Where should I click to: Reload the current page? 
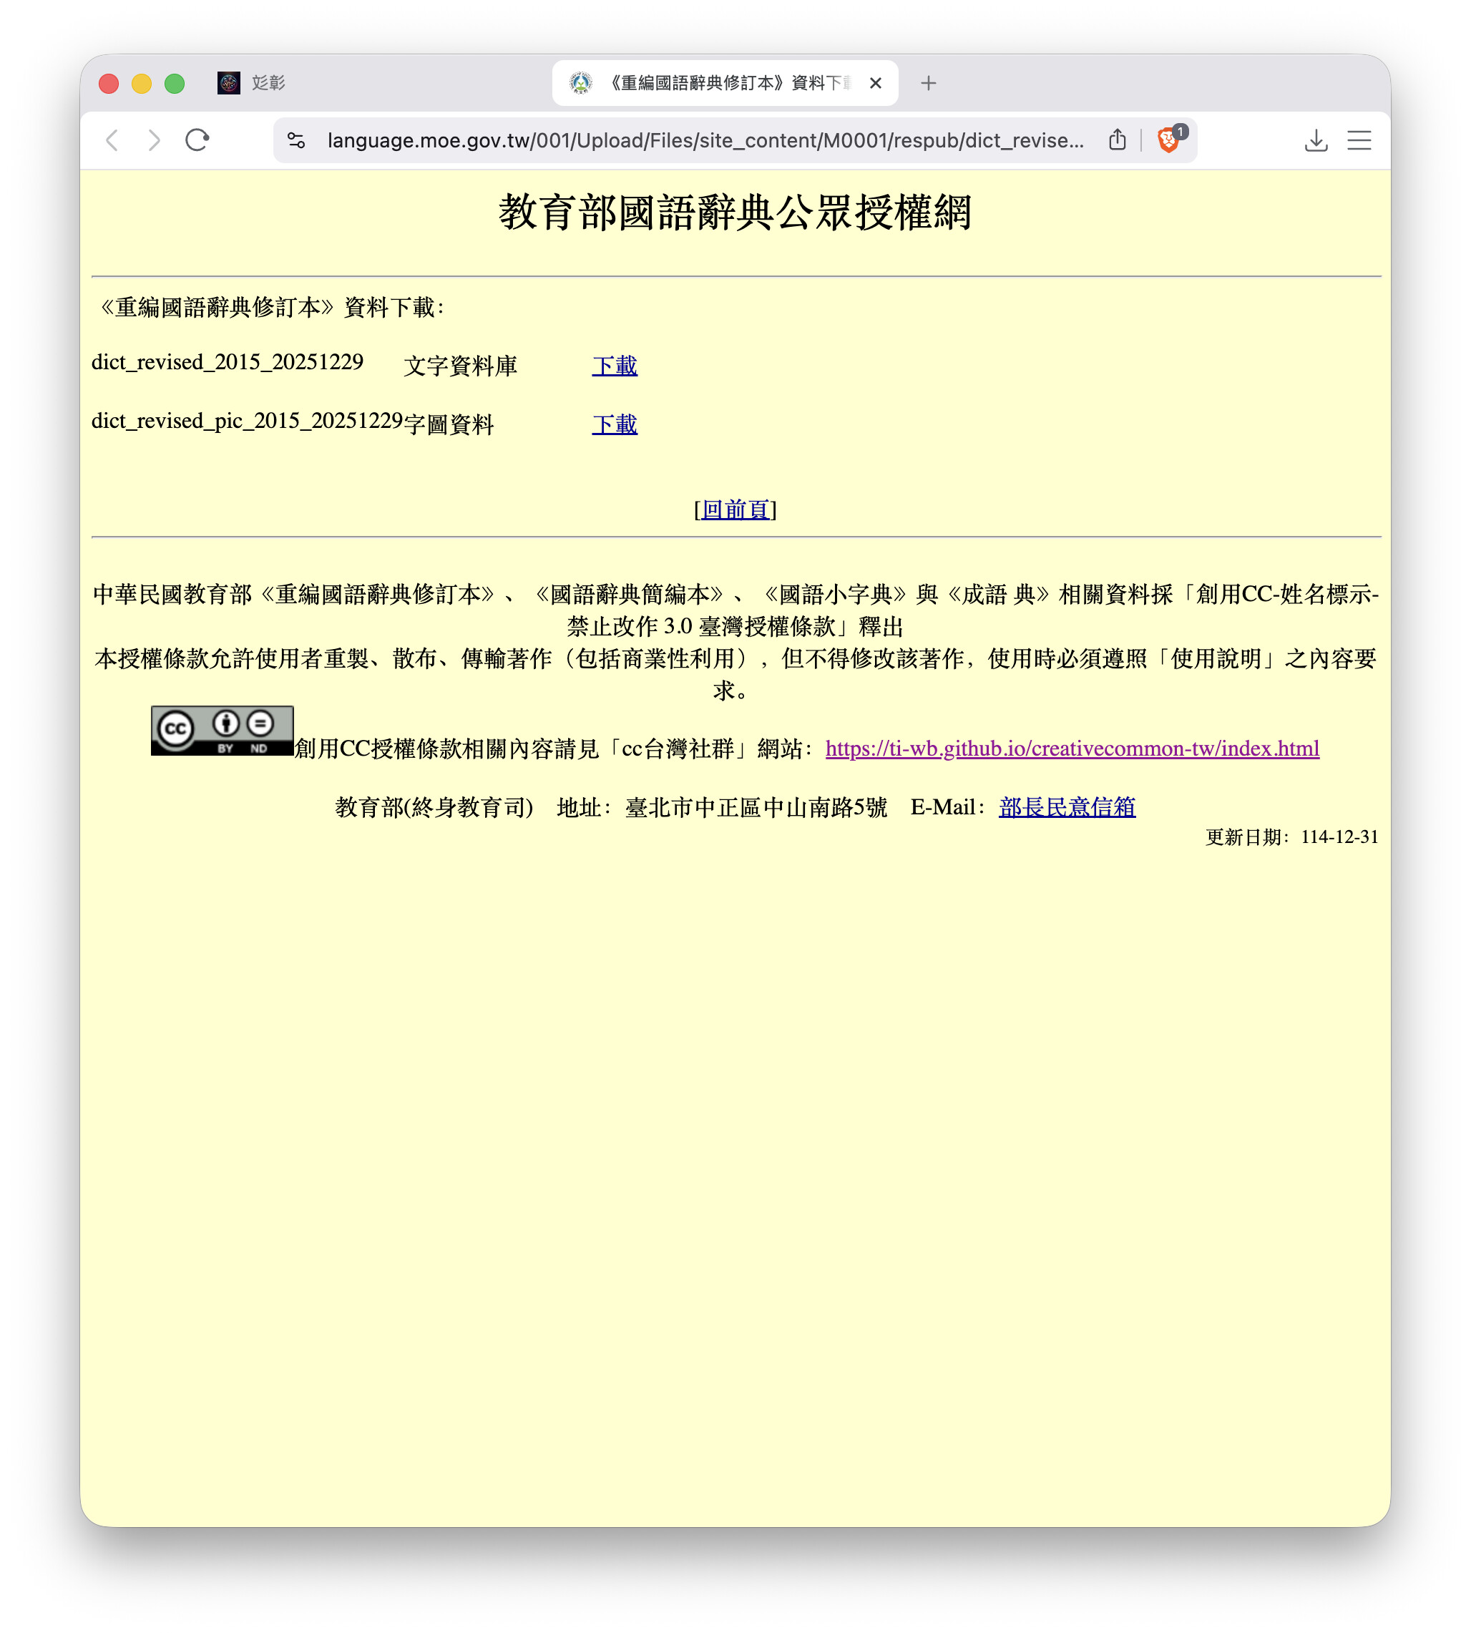(197, 141)
